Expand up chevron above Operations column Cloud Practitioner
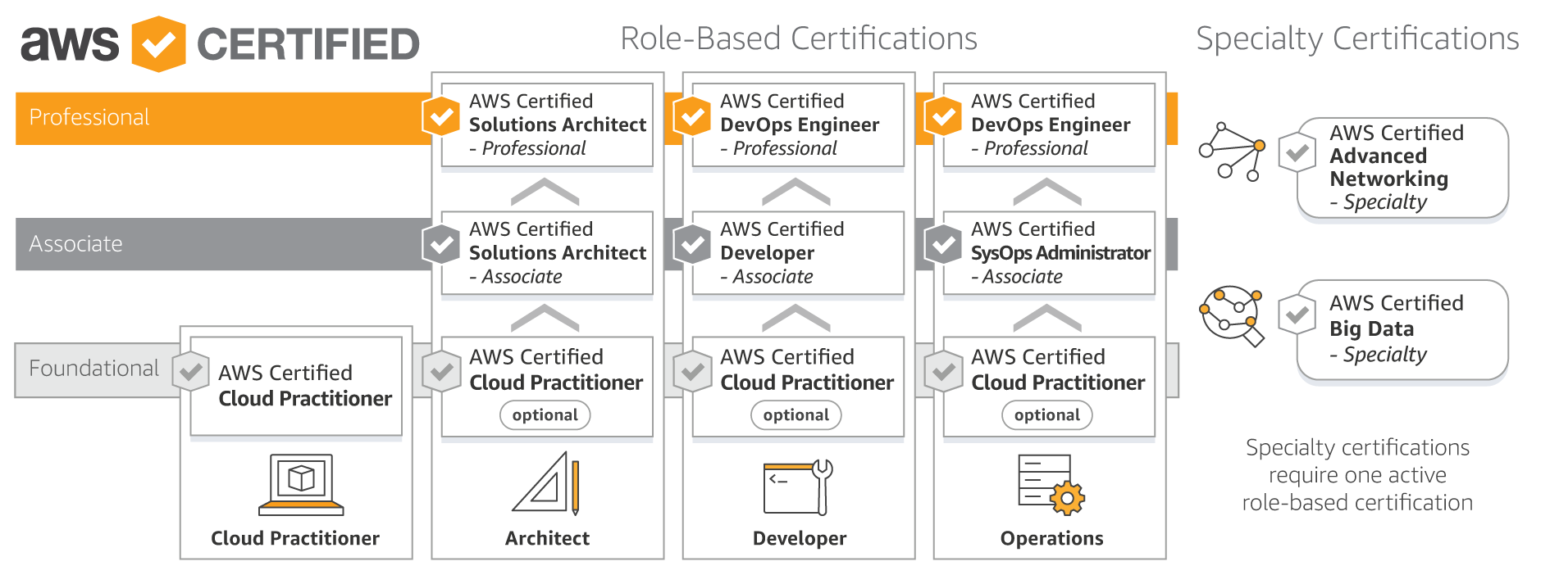1550x575 pixels. coord(1047,318)
